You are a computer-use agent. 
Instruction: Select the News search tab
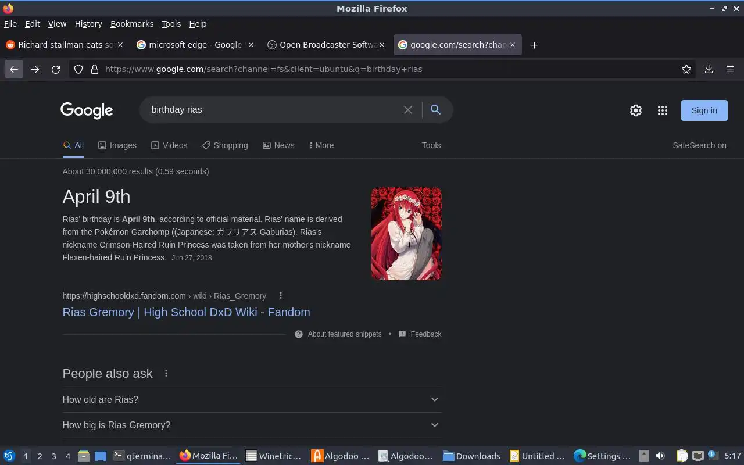(x=278, y=145)
